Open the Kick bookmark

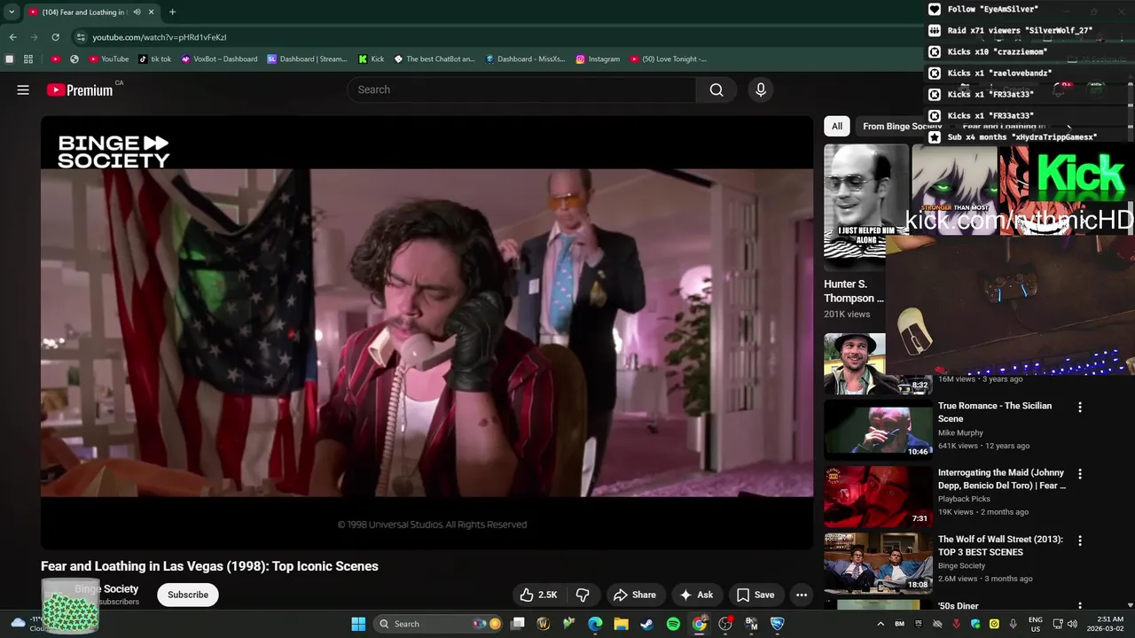click(371, 59)
